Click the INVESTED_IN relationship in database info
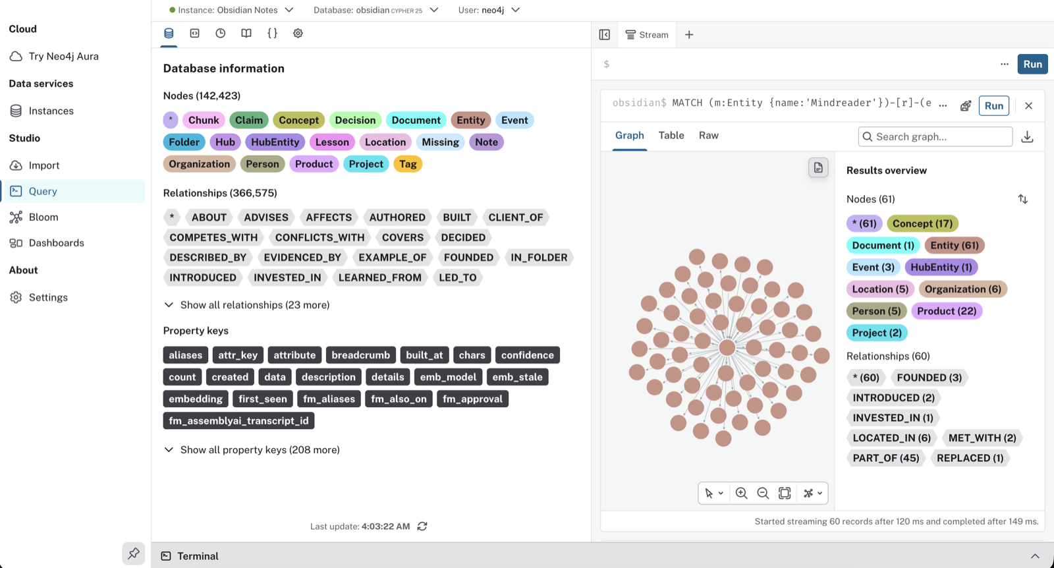The image size is (1054, 568). [287, 277]
